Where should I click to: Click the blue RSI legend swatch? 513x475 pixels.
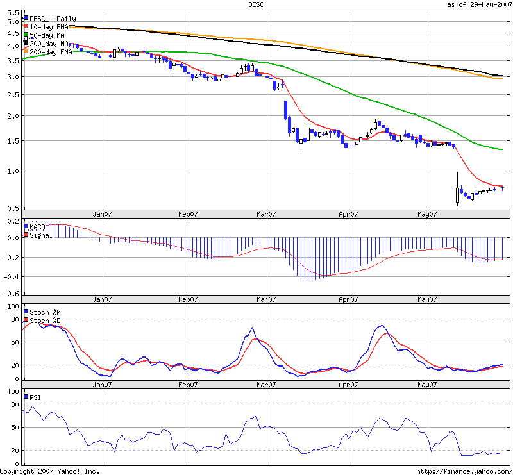point(26,397)
